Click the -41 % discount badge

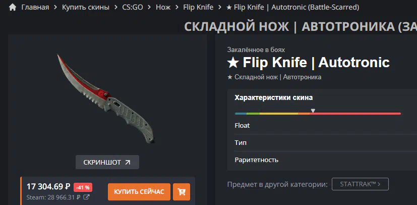coord(83,187)
